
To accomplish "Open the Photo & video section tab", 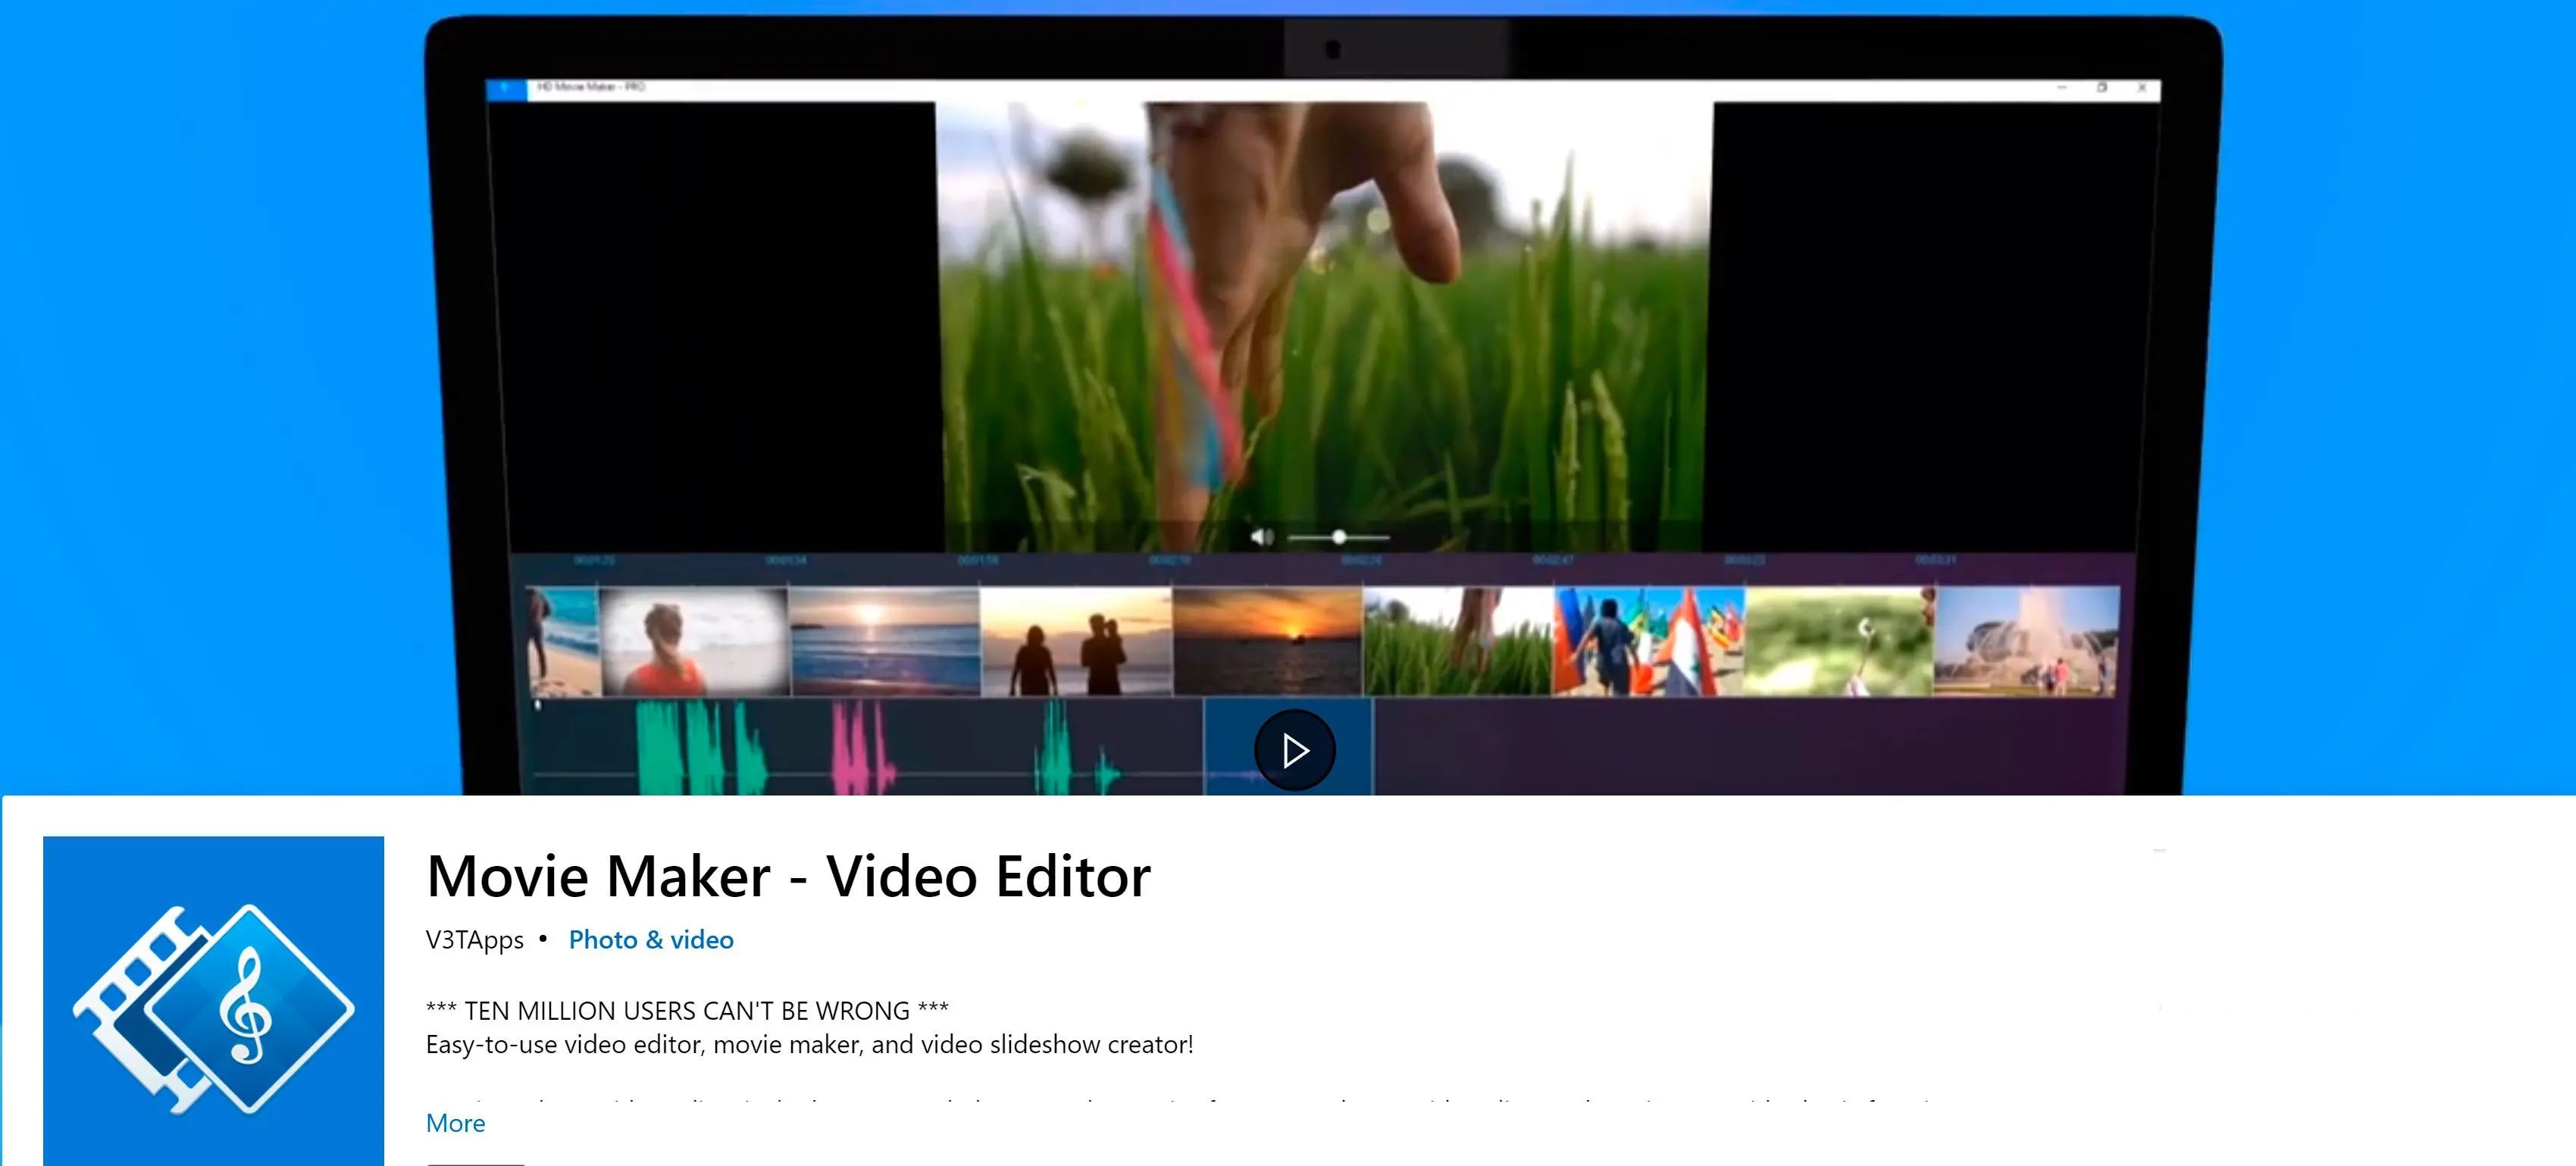I will tap(650, 939).
